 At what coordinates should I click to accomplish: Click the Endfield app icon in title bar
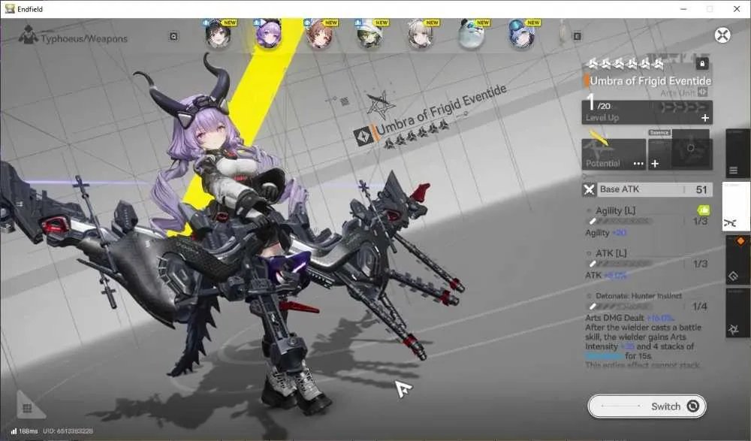[9, 8]
